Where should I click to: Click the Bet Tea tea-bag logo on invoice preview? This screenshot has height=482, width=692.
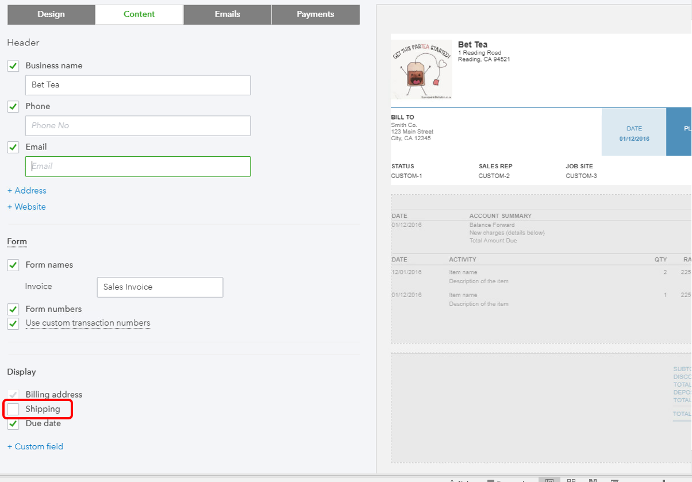coord(421,68)
